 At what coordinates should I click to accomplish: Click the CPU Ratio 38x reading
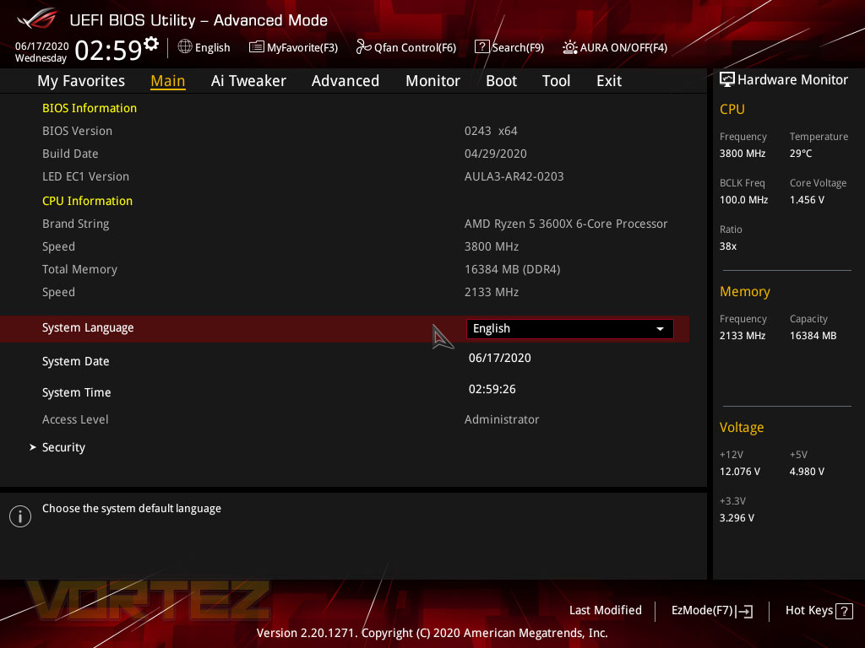727,246
